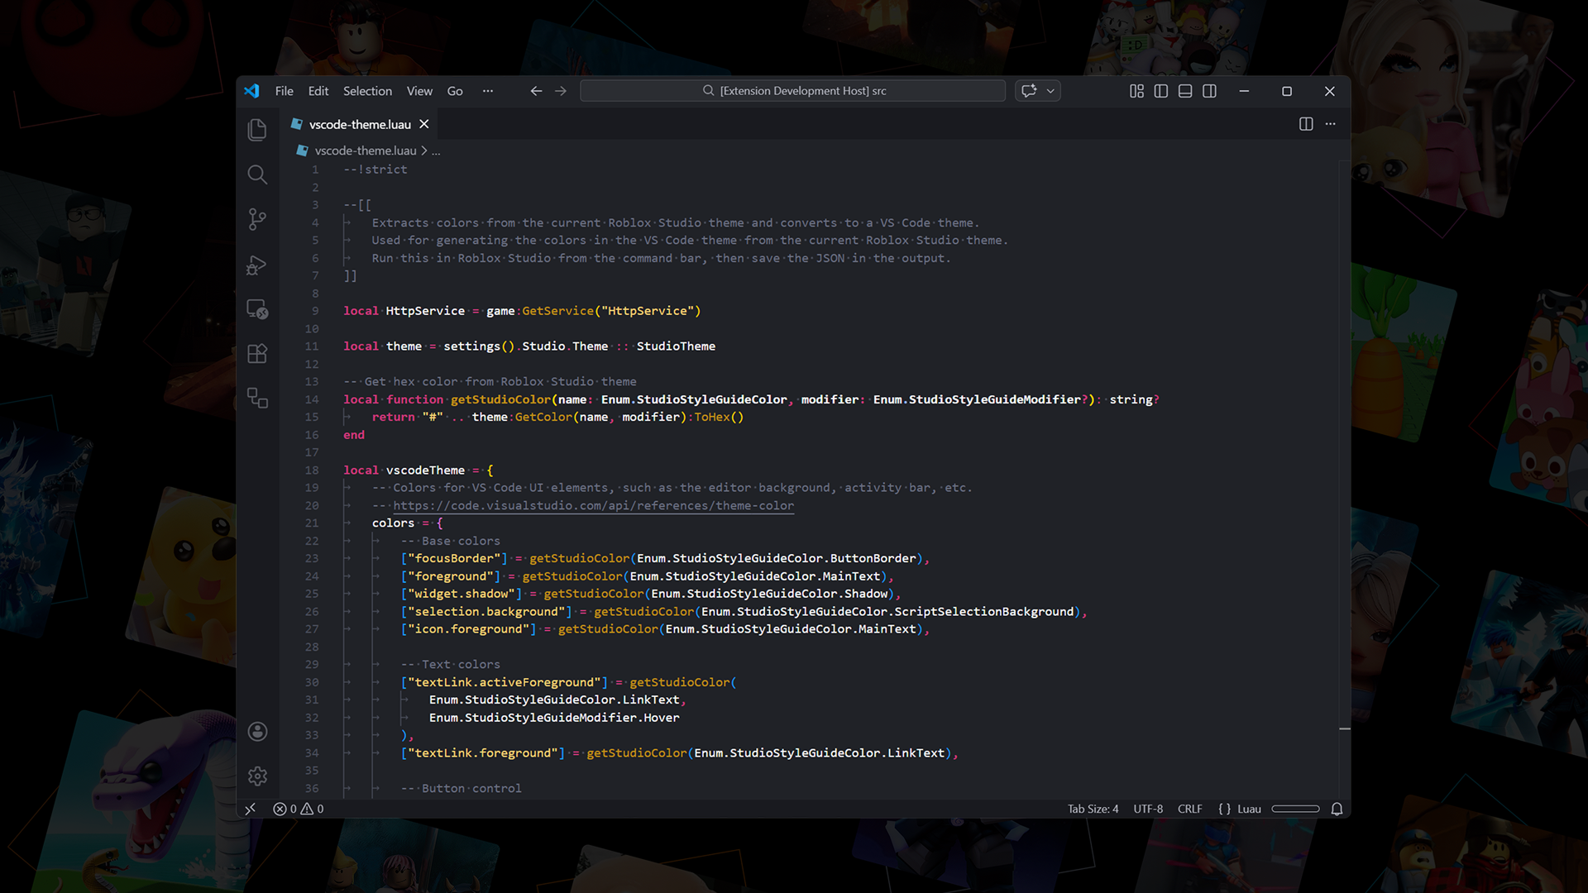This screenshot has width=1588, height=893.
Task: Click the Extension Development Host command center field
Action: coord(792,91)
